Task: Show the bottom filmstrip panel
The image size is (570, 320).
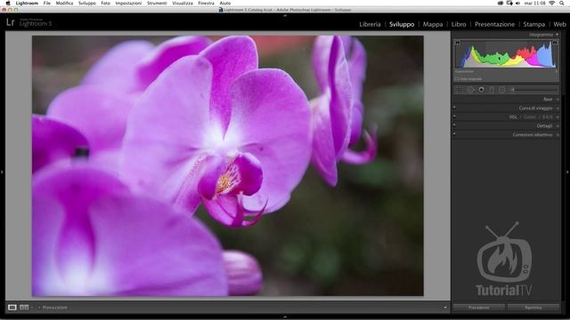Action: click(x=285, y=317)
